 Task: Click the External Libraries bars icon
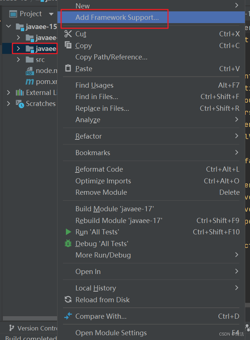click(20, 92)
